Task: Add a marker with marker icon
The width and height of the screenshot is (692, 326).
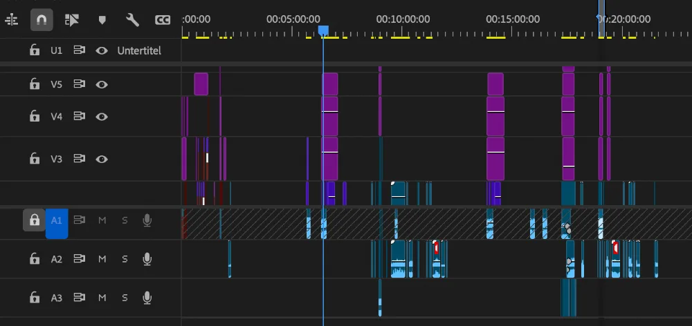Action: coord(102,20)
